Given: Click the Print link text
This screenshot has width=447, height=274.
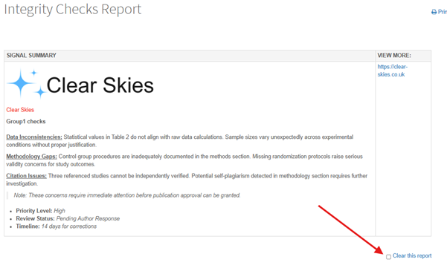Looking at the screenshot, I should (x=442, y=12).
